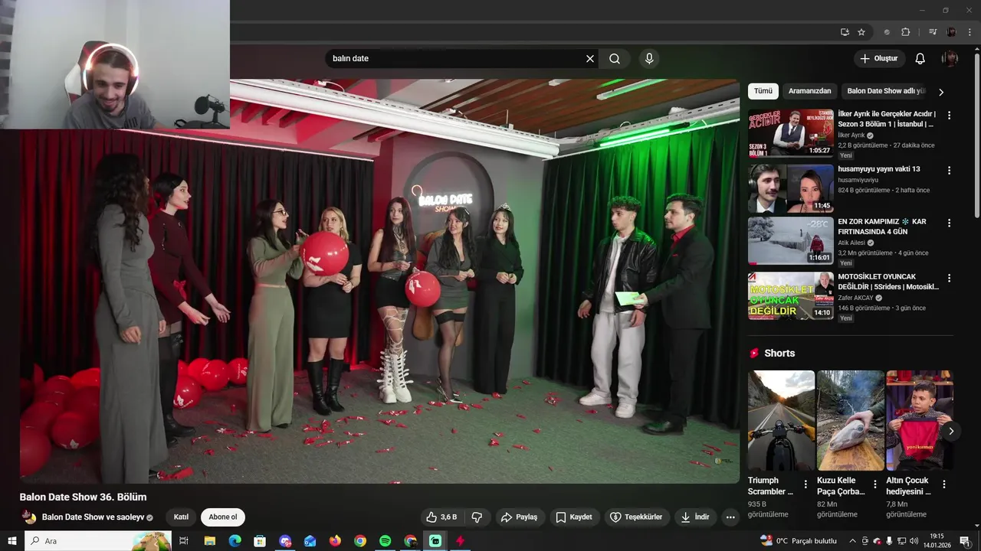Open Chrome extensions puzzle icon
This screenshot has height=551, width=981.
tap(905, 32)
